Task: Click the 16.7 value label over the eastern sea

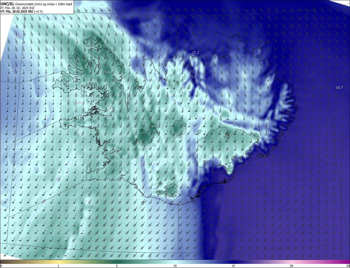Action: point(339,87)
